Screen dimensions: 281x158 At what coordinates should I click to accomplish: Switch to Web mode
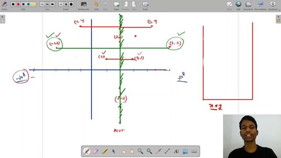click(x=238, y=6)
